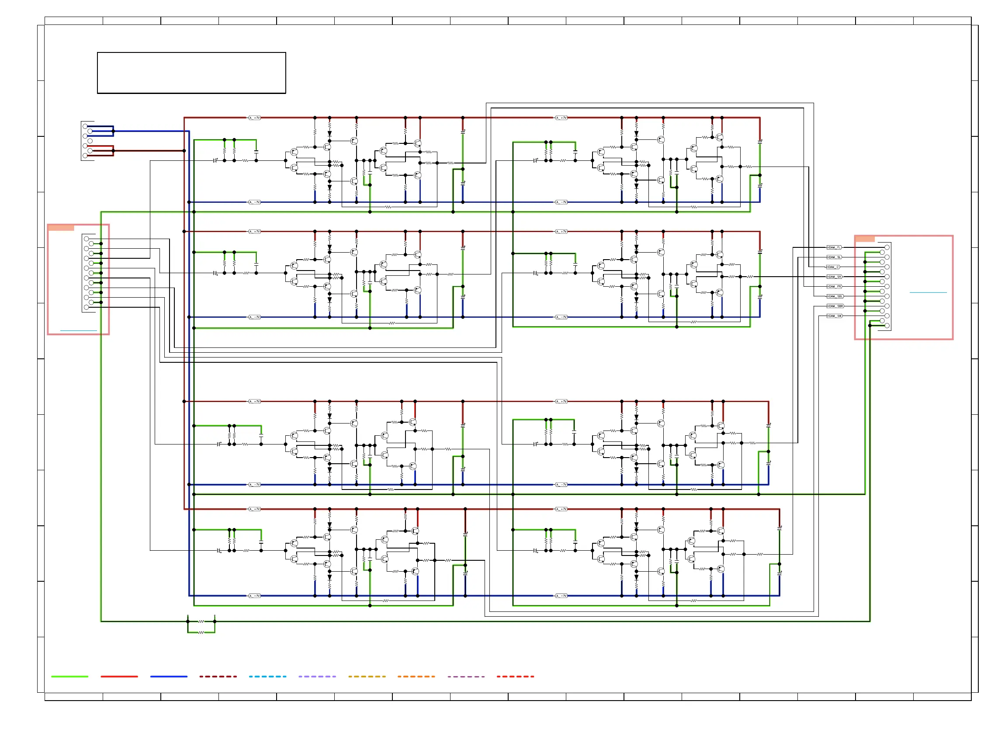
Task: Select the HDAM_C signal tag
Action: coord(833,267)
